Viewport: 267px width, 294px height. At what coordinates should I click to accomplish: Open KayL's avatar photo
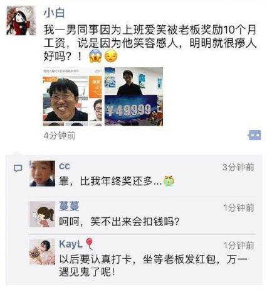43,251
